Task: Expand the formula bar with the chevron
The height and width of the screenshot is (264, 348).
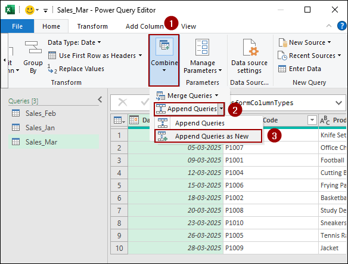Action: click(338, 103)
